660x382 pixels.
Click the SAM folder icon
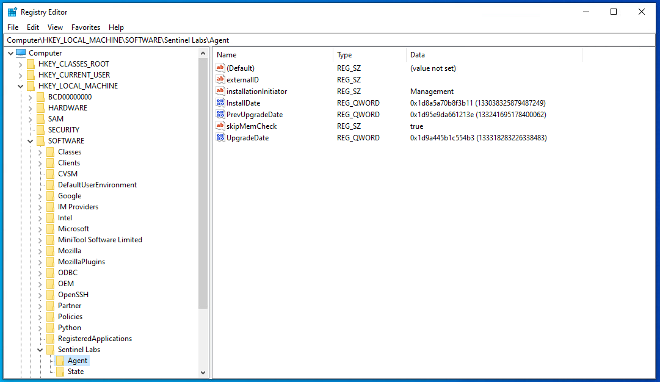click(x=40, y=118)
